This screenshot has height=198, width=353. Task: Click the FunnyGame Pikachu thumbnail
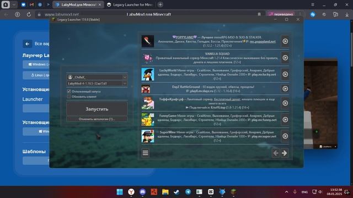pyautogui.click(x=148, y=120)
